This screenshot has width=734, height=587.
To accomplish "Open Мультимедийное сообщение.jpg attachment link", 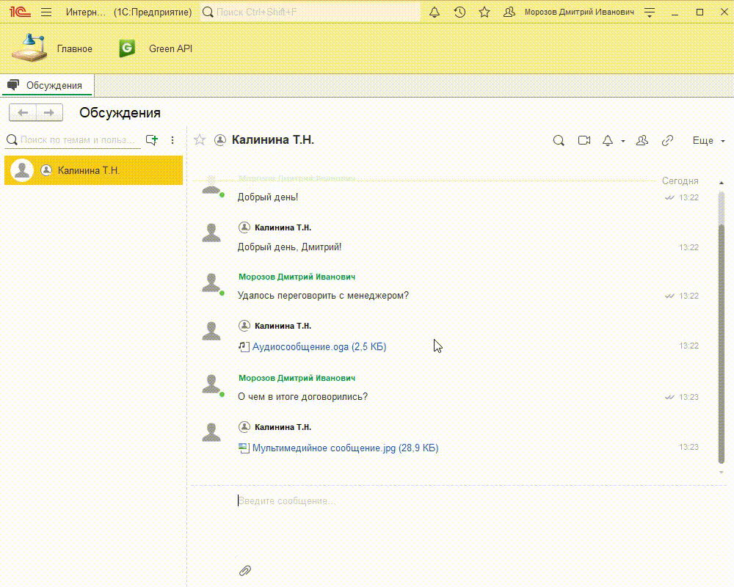I will click(345, 448).
